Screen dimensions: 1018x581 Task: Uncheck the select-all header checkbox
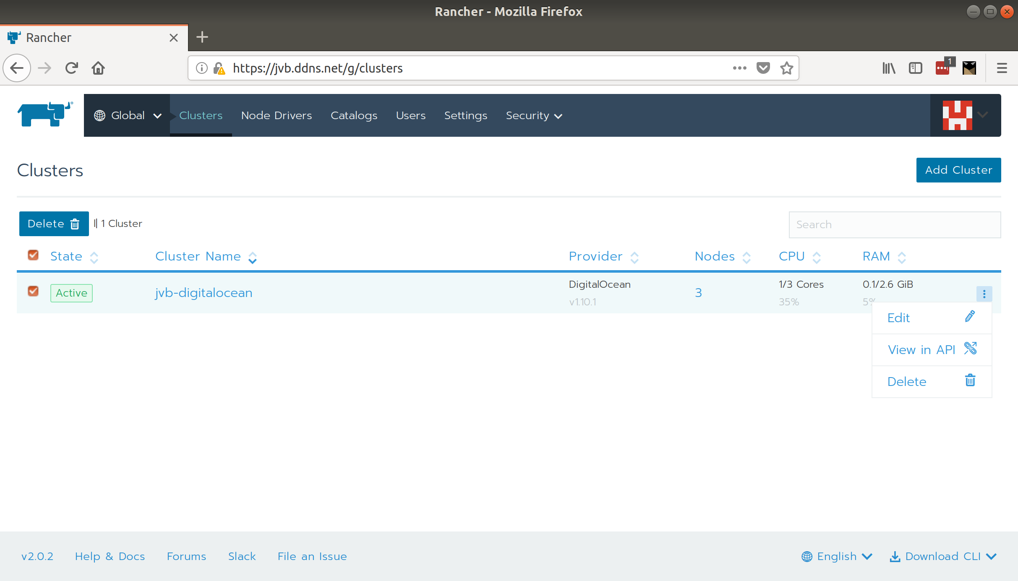click(33, 255)
